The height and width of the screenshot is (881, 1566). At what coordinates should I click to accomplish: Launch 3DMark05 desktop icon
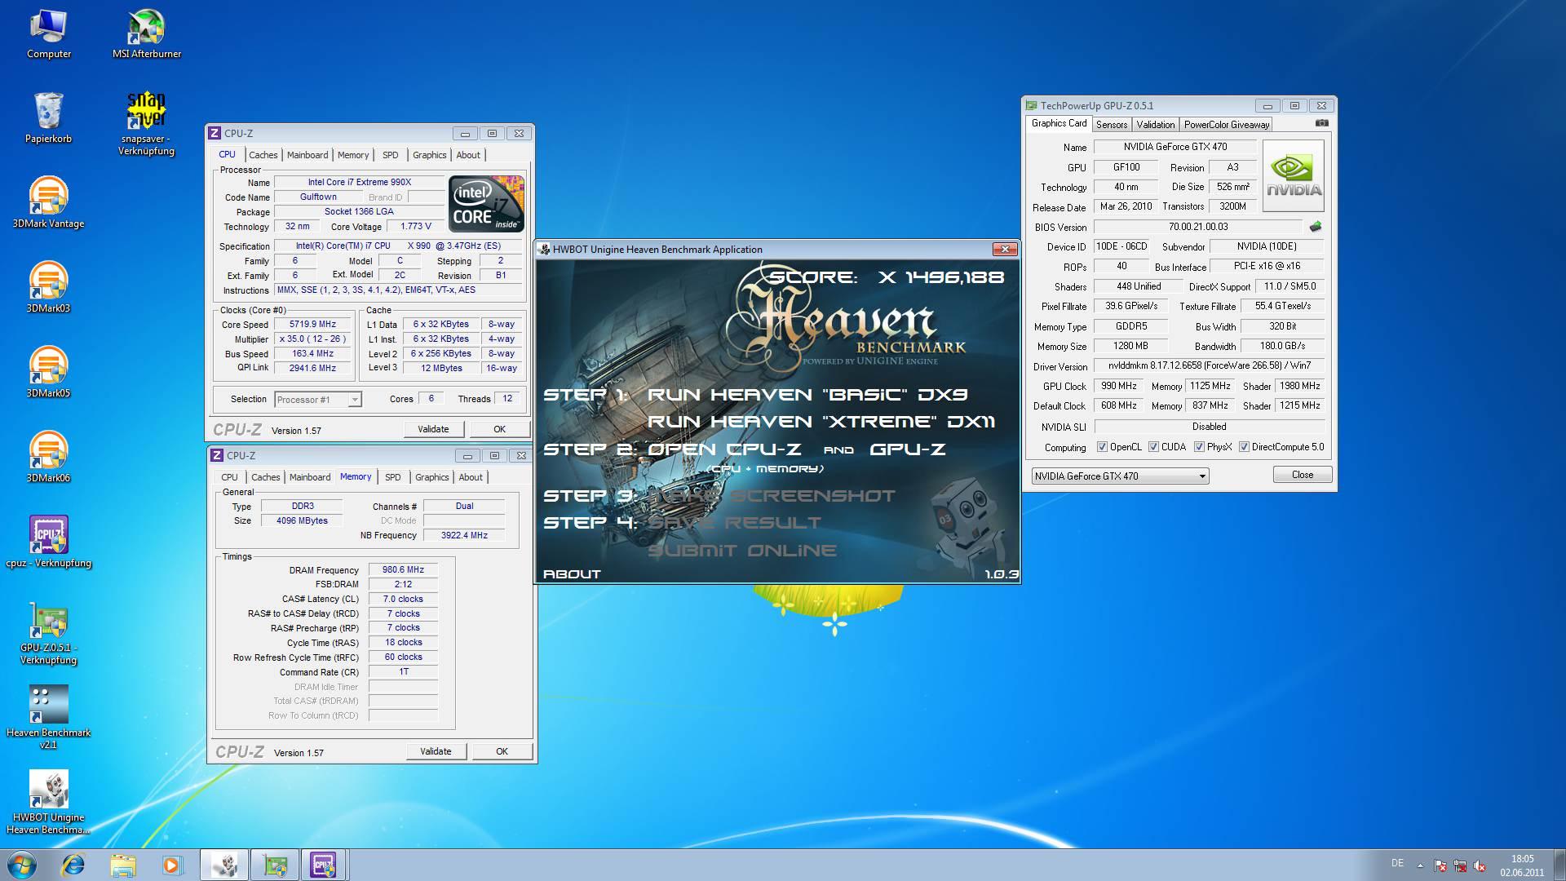tap(48, 373)
